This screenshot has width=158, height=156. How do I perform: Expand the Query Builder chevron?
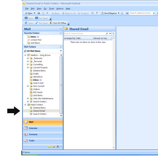[x=113, y=34]
